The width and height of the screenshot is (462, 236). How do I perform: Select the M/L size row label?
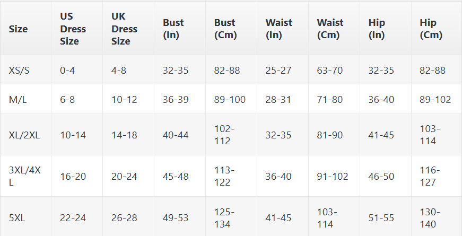coord(19,99)
